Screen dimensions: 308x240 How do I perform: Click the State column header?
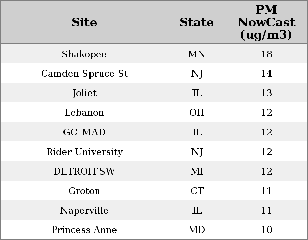point(197,22)
